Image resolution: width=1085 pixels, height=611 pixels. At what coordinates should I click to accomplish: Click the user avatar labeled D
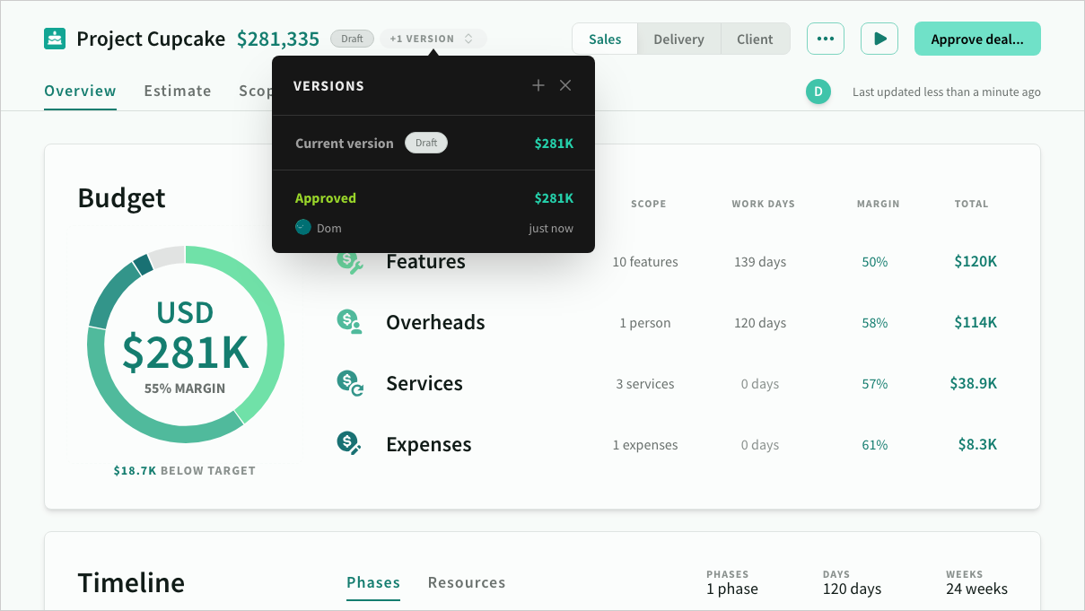[x=818, y=92]
